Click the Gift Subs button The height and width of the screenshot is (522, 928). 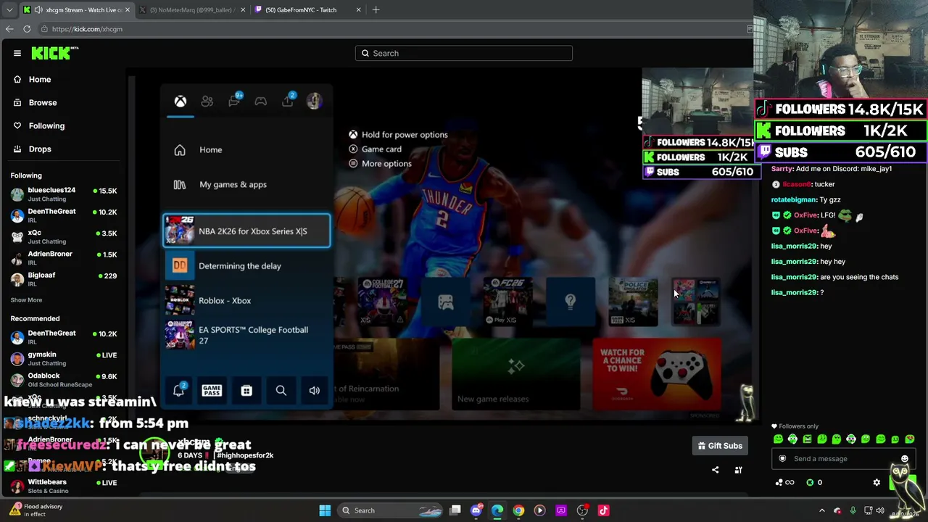click(x=720, y=446)
